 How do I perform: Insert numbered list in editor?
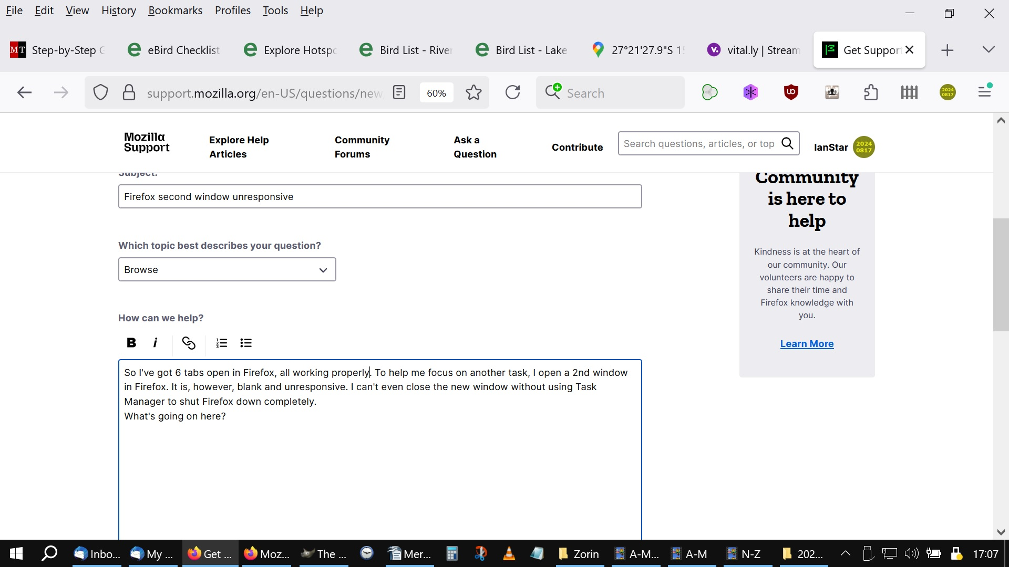(x=221, y=343)
